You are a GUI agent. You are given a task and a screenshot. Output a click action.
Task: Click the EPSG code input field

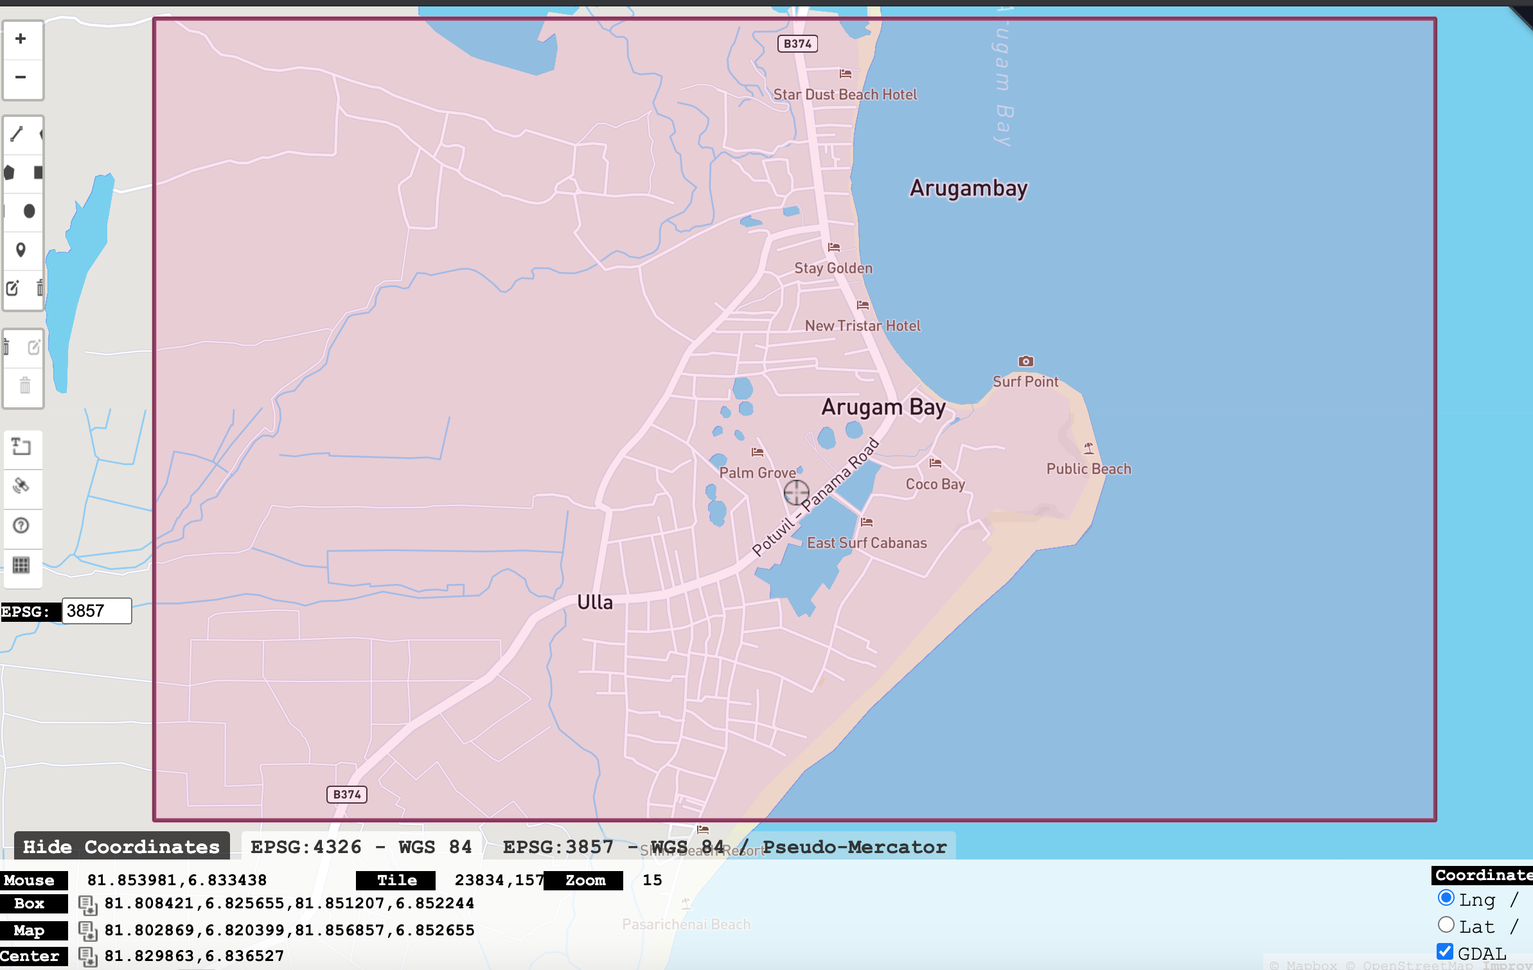(x=96, y=611)
